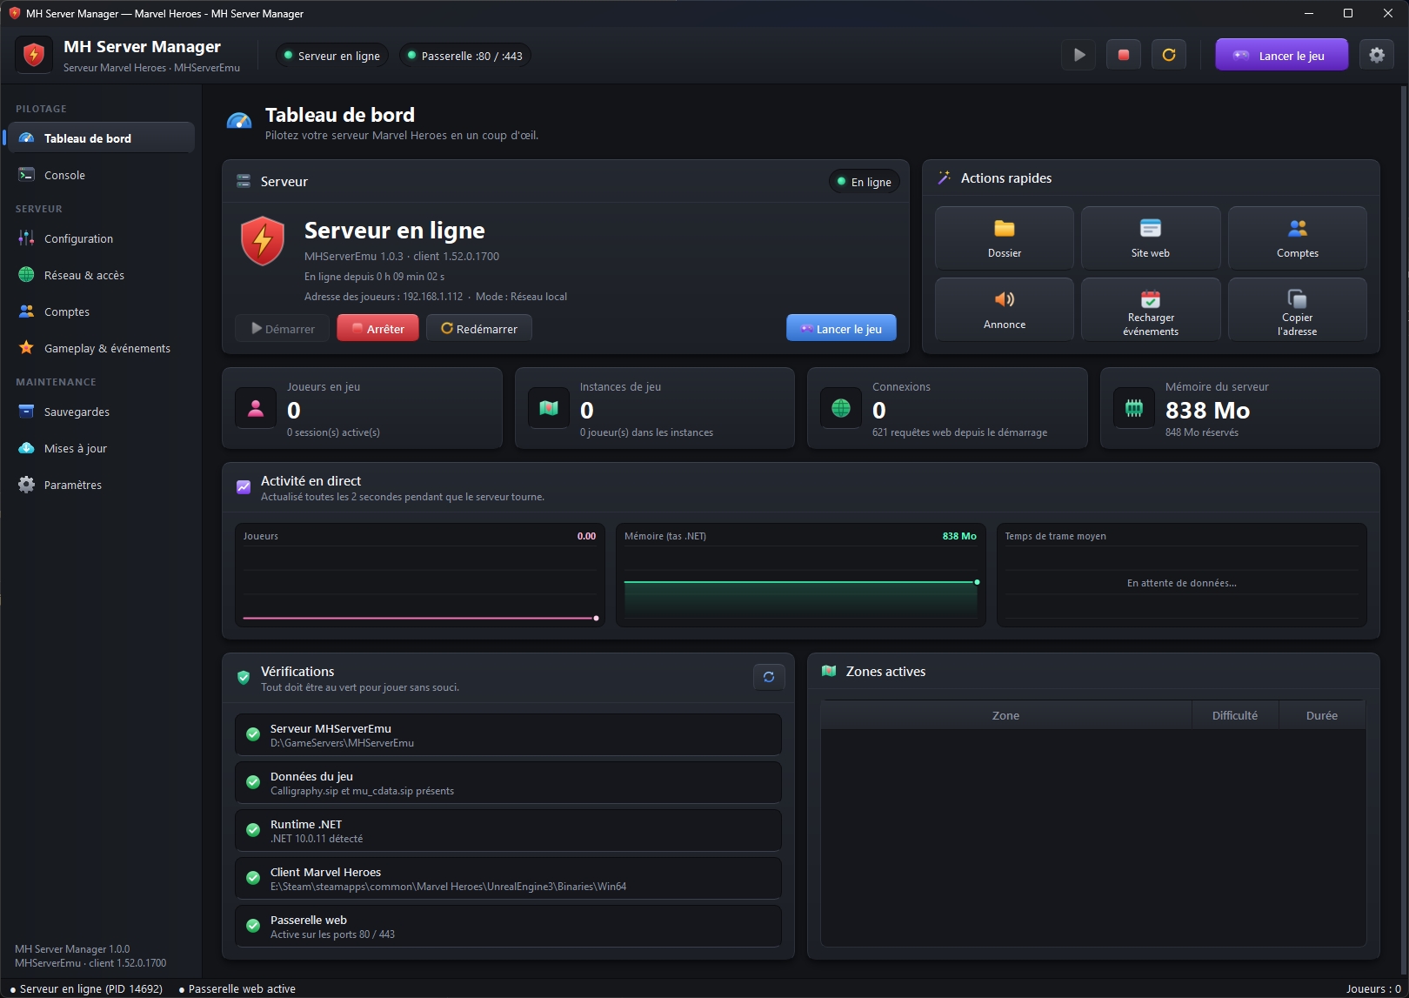Go to Configuration in sidebar
Viewport: 1409px width, 998px height.
[x=101, y=238]
